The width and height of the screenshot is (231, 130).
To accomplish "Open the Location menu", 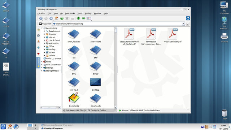I will coord(41,13).
